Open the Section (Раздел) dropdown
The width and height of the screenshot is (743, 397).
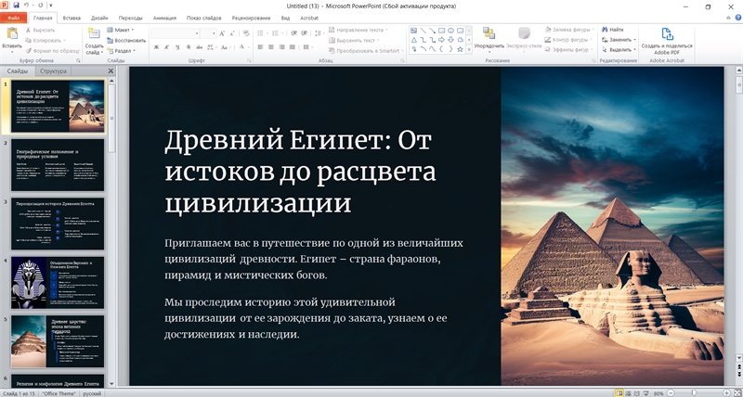(x=122, y=51)
